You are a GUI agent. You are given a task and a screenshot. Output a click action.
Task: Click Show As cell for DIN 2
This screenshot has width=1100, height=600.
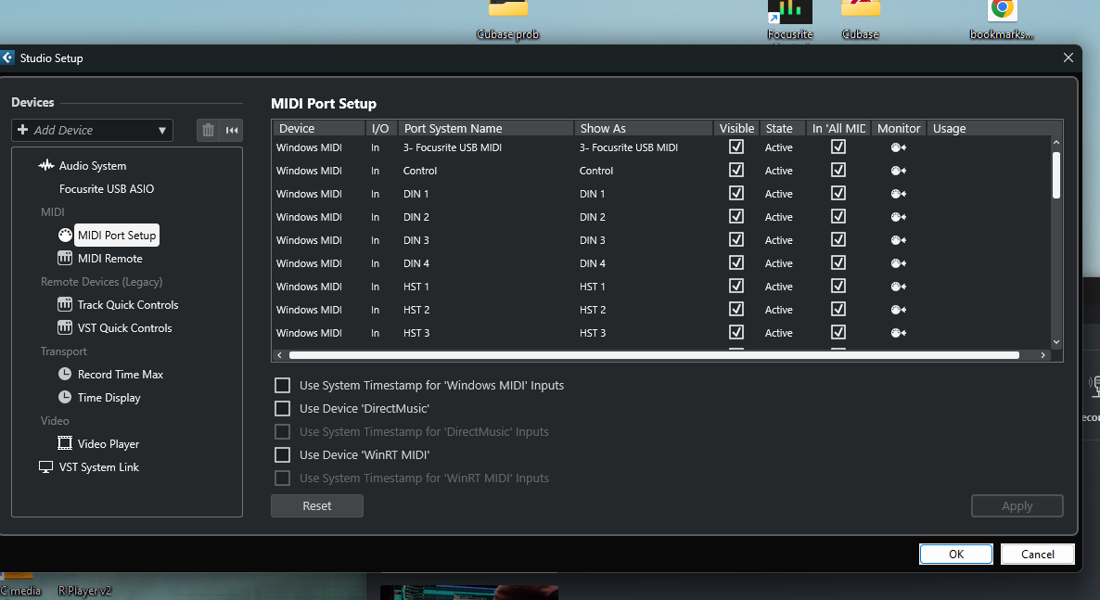[593, 217]
